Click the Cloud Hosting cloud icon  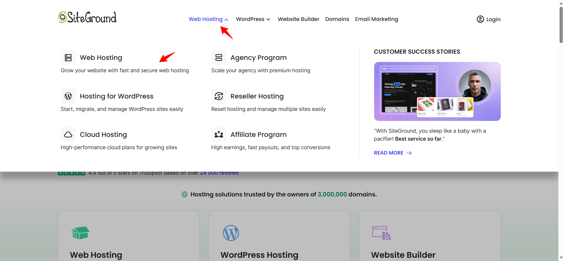pos(68,134)
